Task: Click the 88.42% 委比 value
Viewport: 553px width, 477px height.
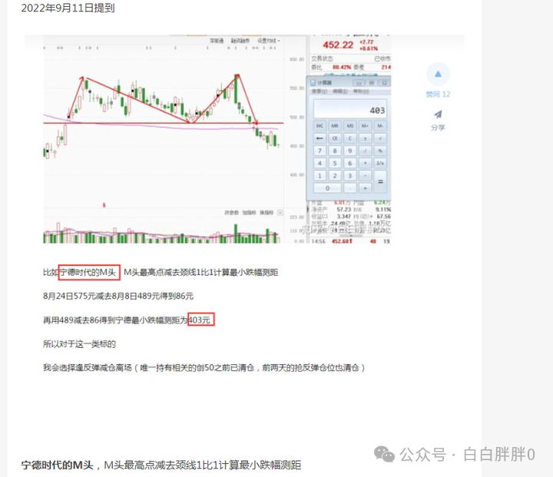Action: (x=342, y=67)
